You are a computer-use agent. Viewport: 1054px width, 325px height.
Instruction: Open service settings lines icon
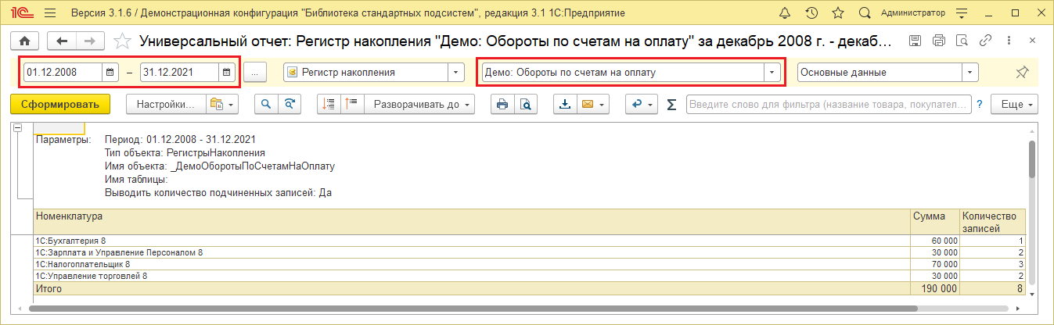(x=961, y=13)
